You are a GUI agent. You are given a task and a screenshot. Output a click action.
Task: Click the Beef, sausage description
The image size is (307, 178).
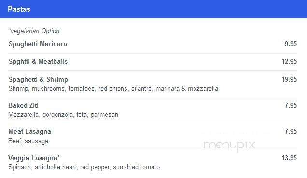pos(28,141)
